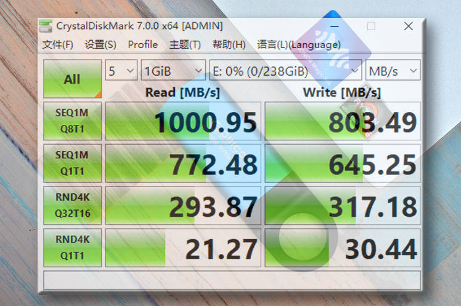
Task: Click the CrystalDiskMark app icon in title bar
Action: [46, 26]
